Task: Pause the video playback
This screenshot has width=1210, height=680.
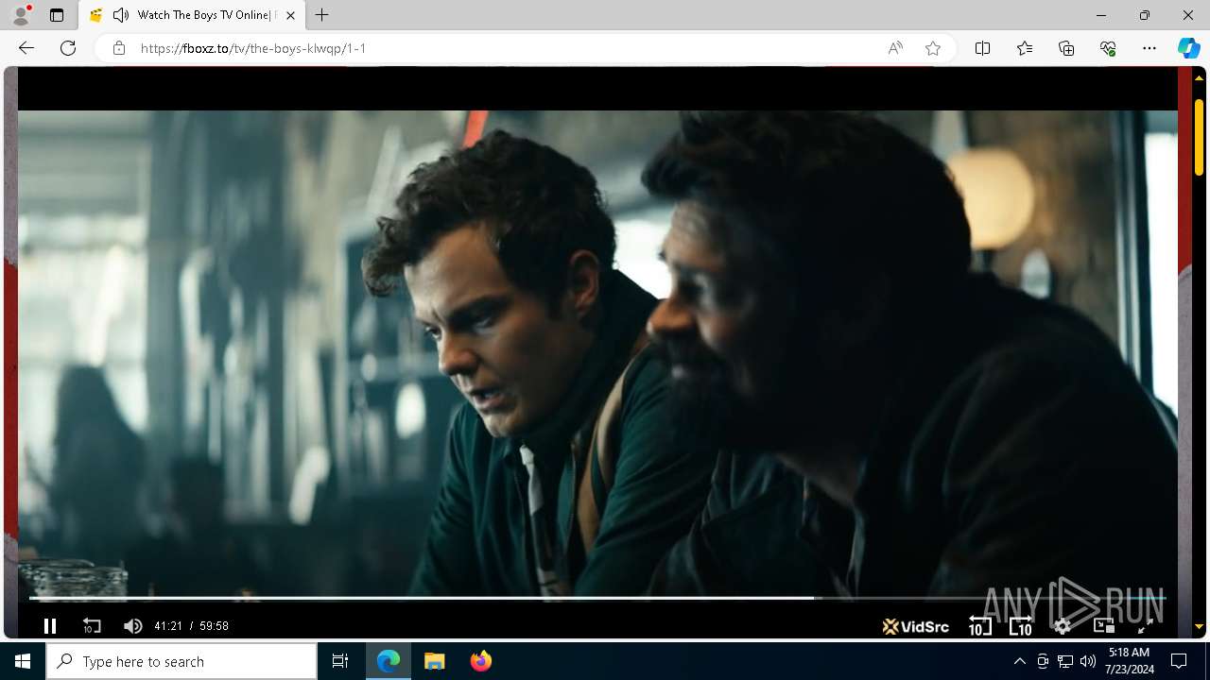Action: point(50,626)
